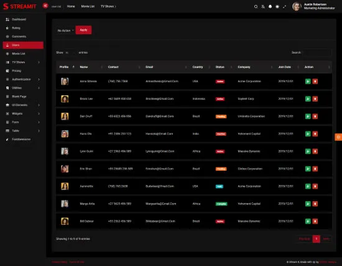Screen dimensions: 342x266
Task: Sort table by Country column header
Action: tap(200, 67)
